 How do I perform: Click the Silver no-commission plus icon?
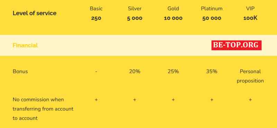135,100
